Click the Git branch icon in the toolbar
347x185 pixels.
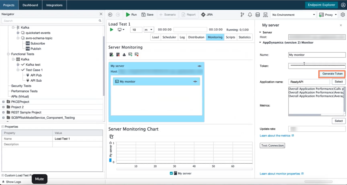click(242, 14)
